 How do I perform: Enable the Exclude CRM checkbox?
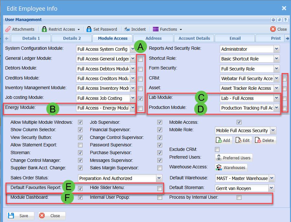click(x=217, y=149)
